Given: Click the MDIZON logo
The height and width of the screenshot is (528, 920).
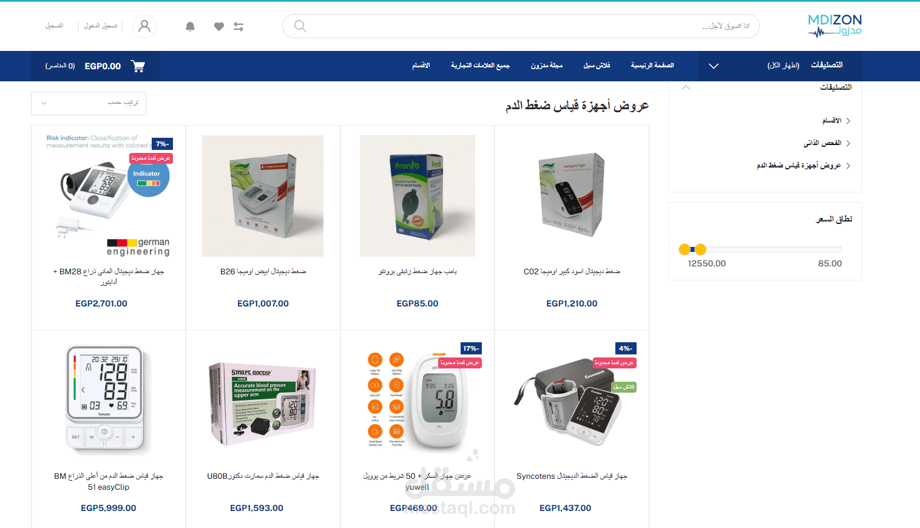Looking at the screenshot, I should click(x=835, y=25).
